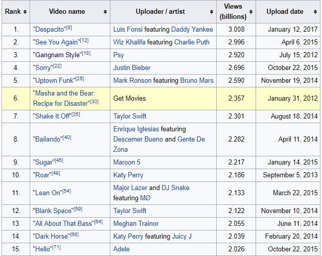The width and height of the screenshot is (322, 256).
Task: Click the Upload date column header
Action: click(288, 12)
